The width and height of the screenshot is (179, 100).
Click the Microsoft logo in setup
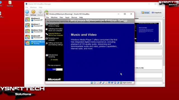54,79
